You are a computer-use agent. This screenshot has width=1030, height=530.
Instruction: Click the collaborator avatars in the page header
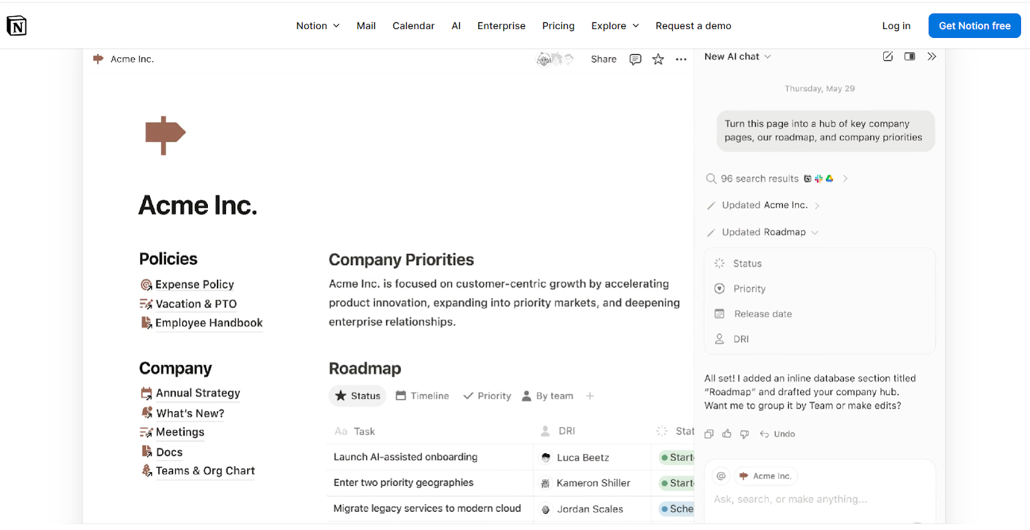[x=555, y=59]
